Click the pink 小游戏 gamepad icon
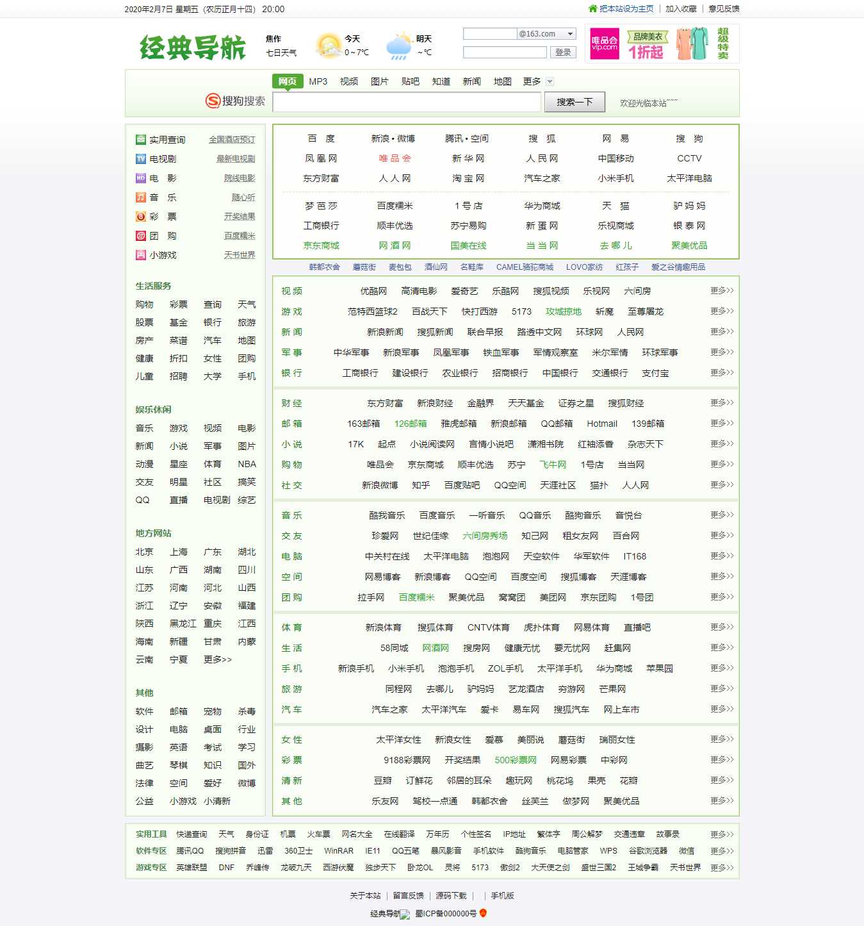The height and width of the screenshot is (926, 864). 141,254
